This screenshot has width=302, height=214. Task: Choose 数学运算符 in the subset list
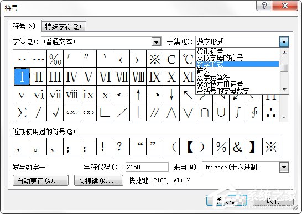237,77
